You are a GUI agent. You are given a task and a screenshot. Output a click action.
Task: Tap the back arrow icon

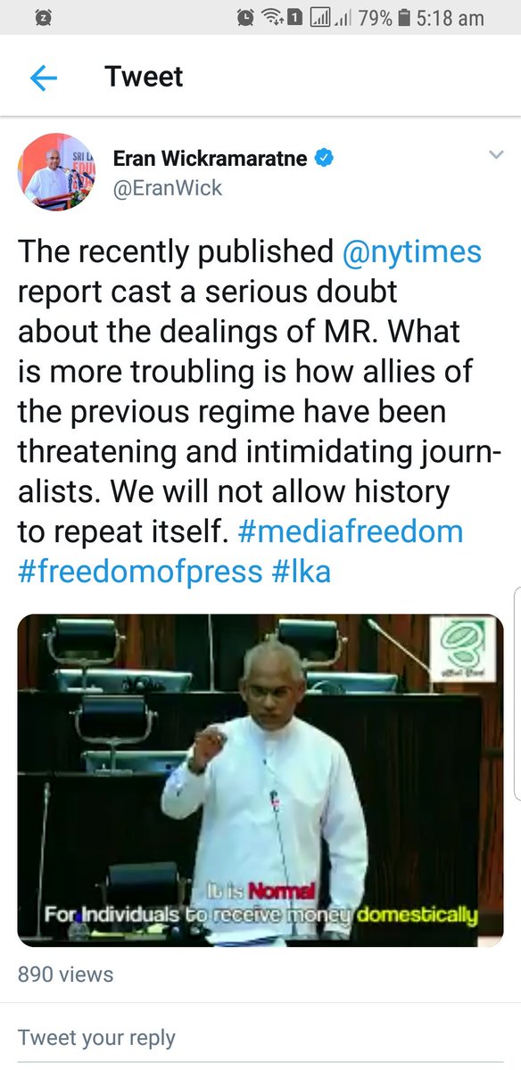[x=43, y=78]
